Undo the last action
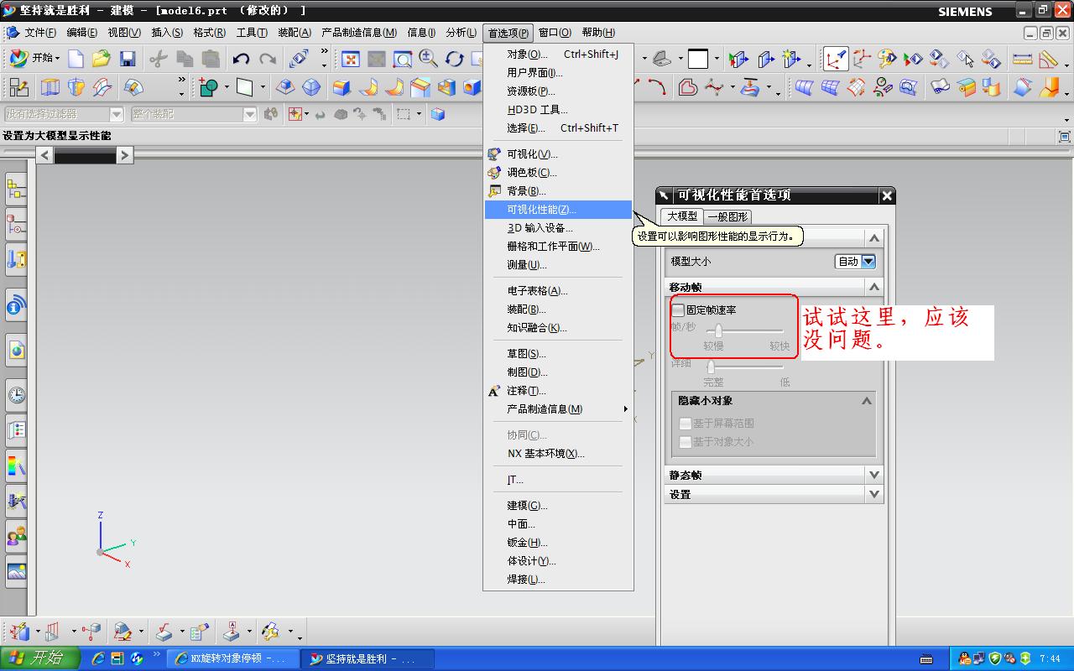Image resolution: width=1074 pixels, height=671 pixels. [x=242, y=59]
